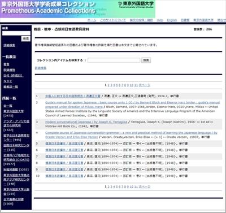Go to page 5 in pagination above results

[117, 85]
